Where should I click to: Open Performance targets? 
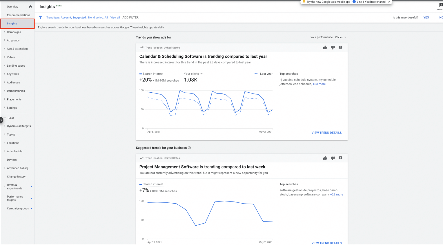pyautogui.click(x=15, y=198)
